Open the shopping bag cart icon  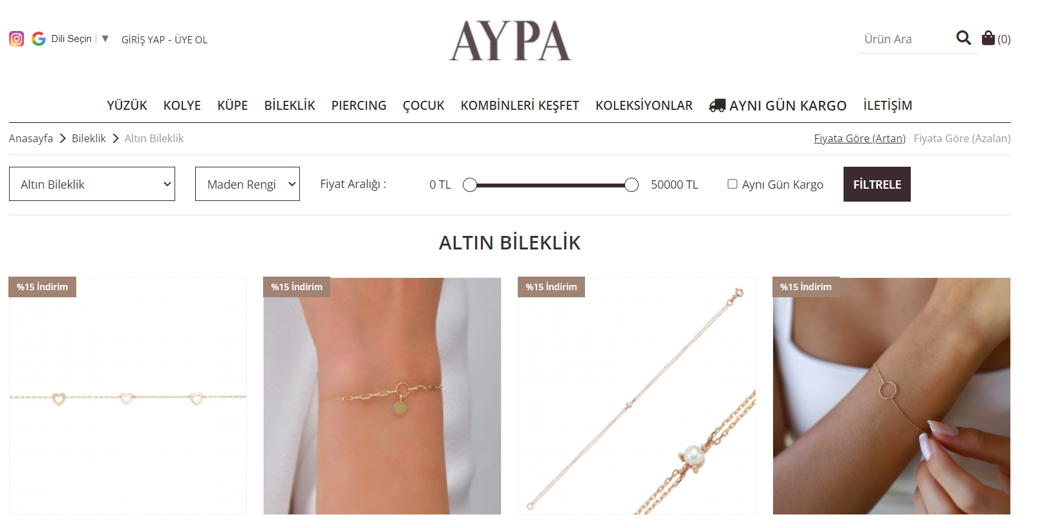[988, 38]
